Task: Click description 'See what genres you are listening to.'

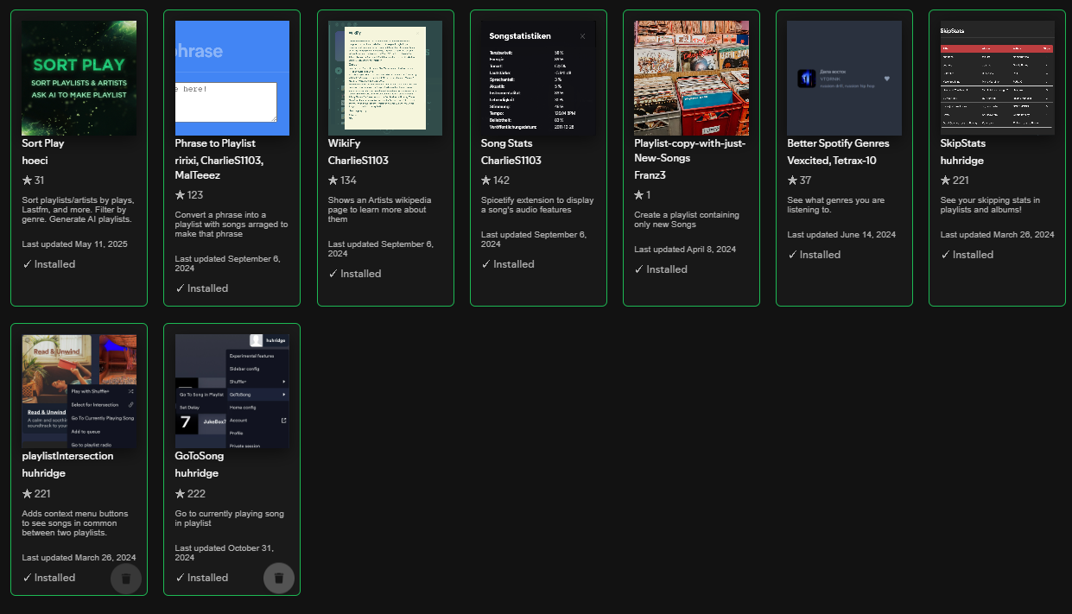Action: pyautogui.click(x=836, y=206)
